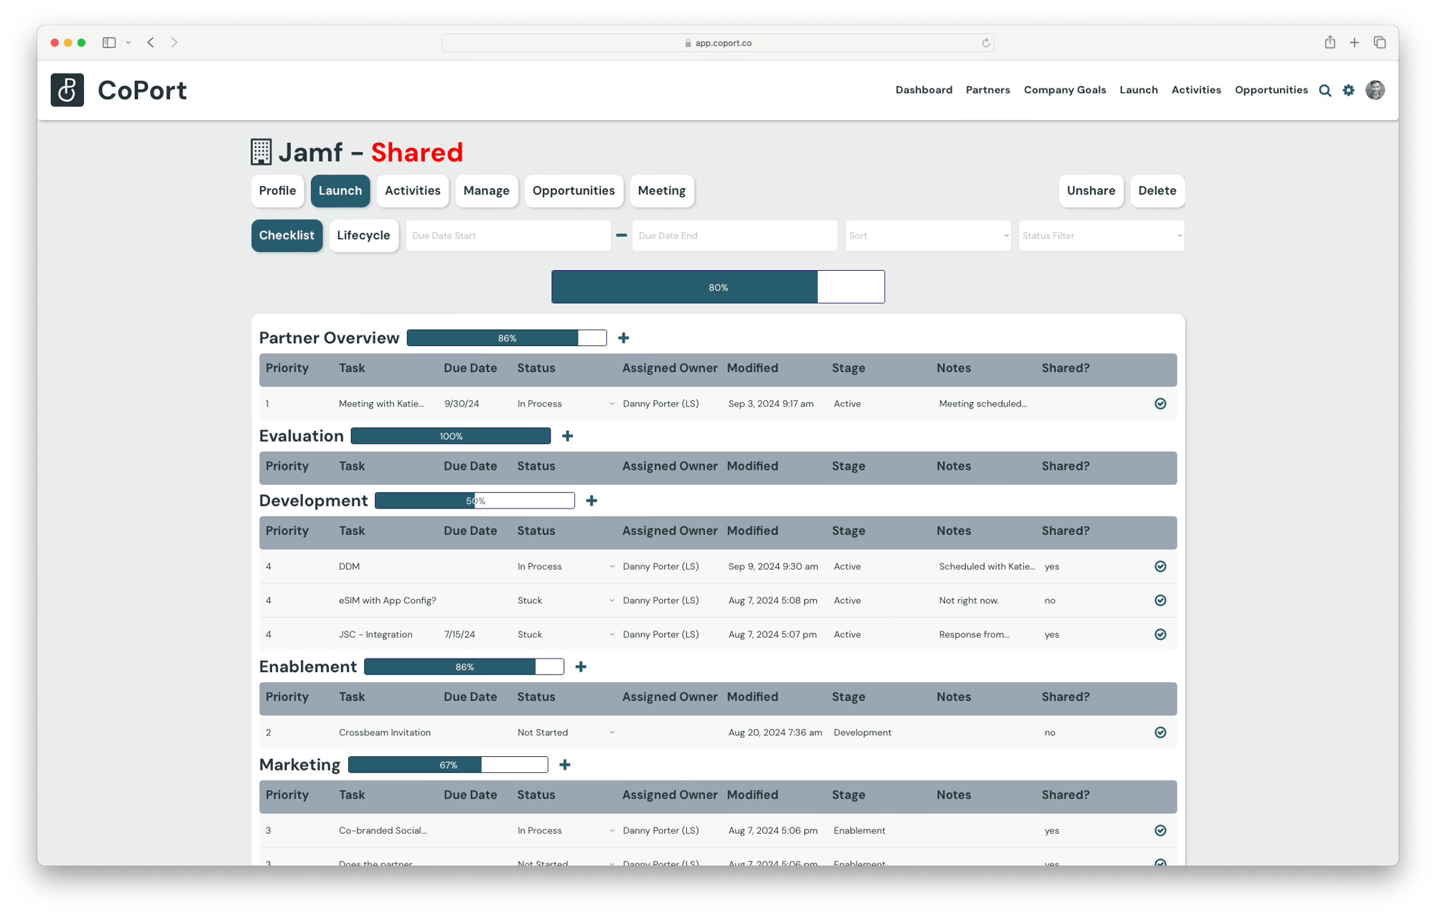The height and width of the screenshot is (915, 1436).
Task: Open the Status Filter dropdown
Action: tap(1101, 236)
